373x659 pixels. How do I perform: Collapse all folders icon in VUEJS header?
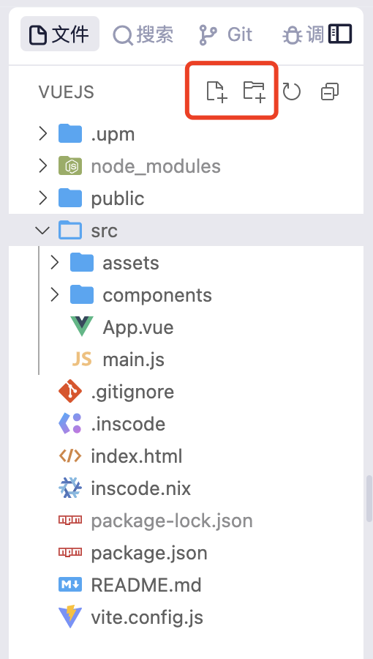330,92
